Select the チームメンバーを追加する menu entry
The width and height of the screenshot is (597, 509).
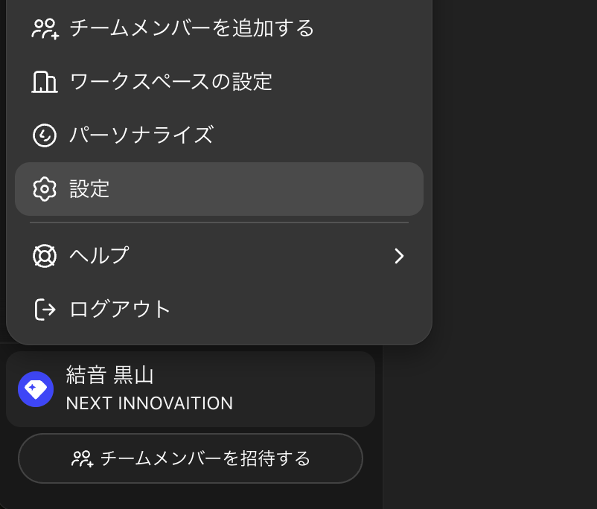coord(191,29)
